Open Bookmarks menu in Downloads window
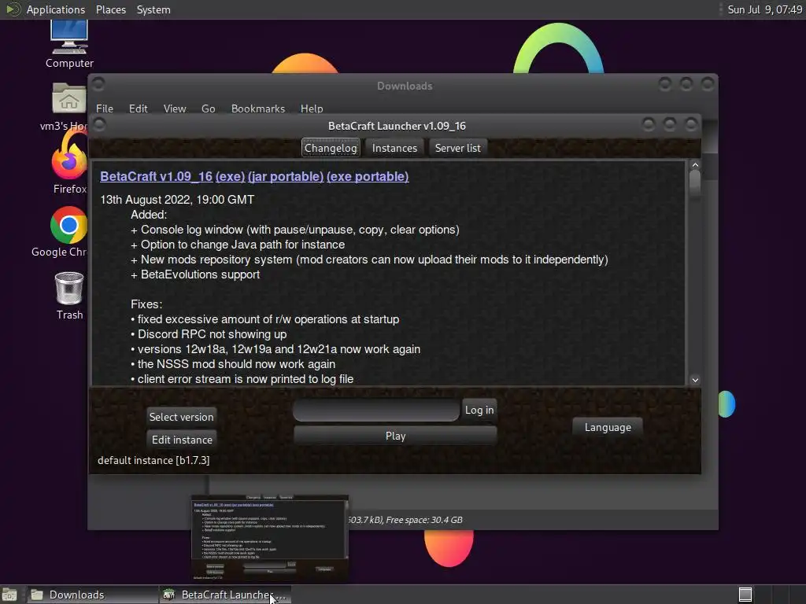 tap(258, 109)
